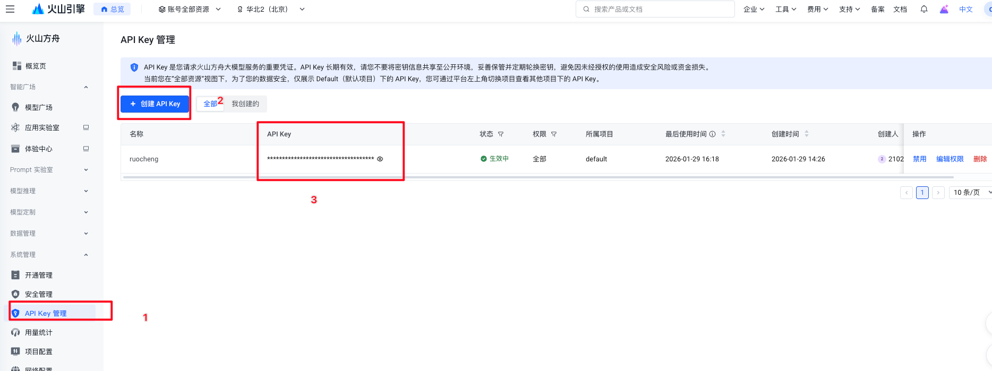Open the hamburger menu icon
This screenshot has width=992, height=371.
(x=10, y=9)
